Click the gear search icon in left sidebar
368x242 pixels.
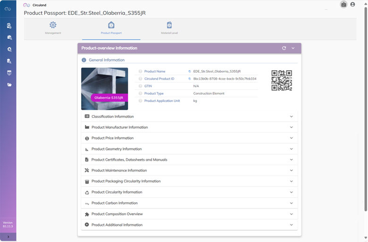8,49
